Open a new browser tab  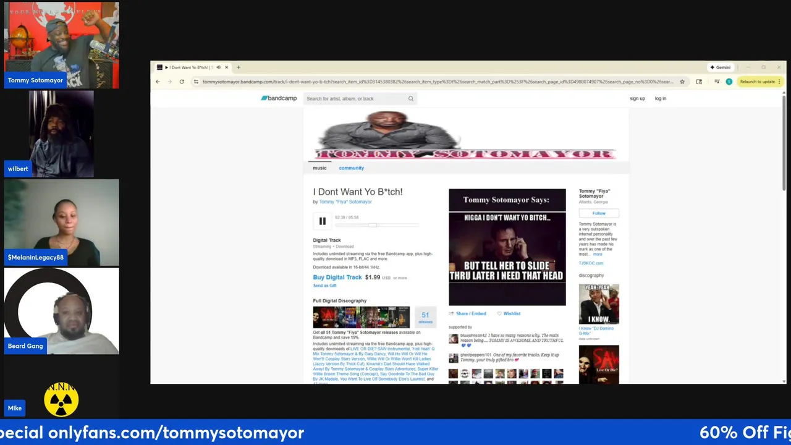tap(239, 67)
